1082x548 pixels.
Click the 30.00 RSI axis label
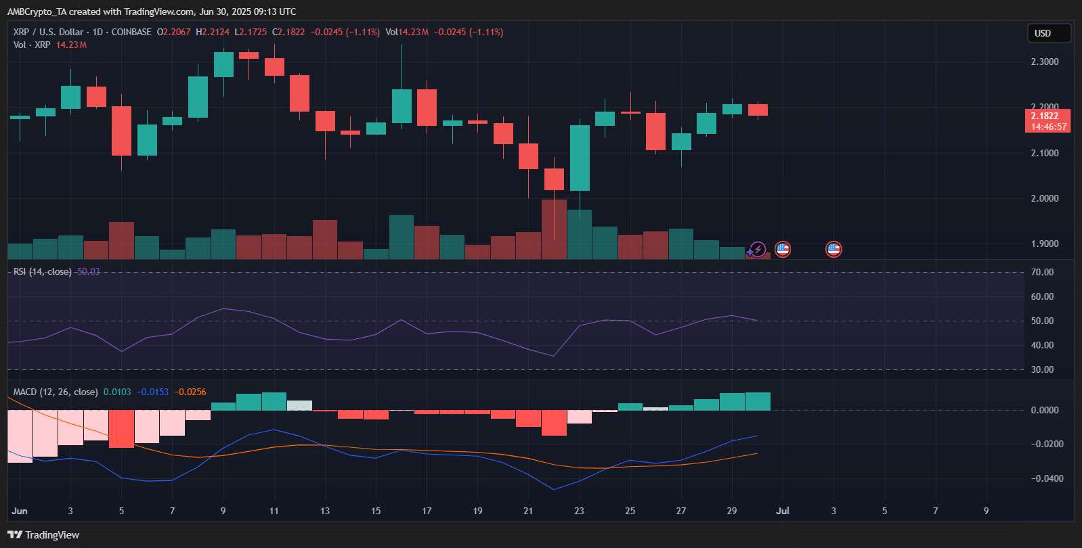1042,369
